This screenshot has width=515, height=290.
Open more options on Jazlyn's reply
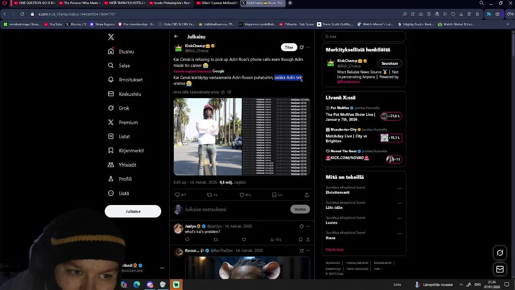coord(308,226)
